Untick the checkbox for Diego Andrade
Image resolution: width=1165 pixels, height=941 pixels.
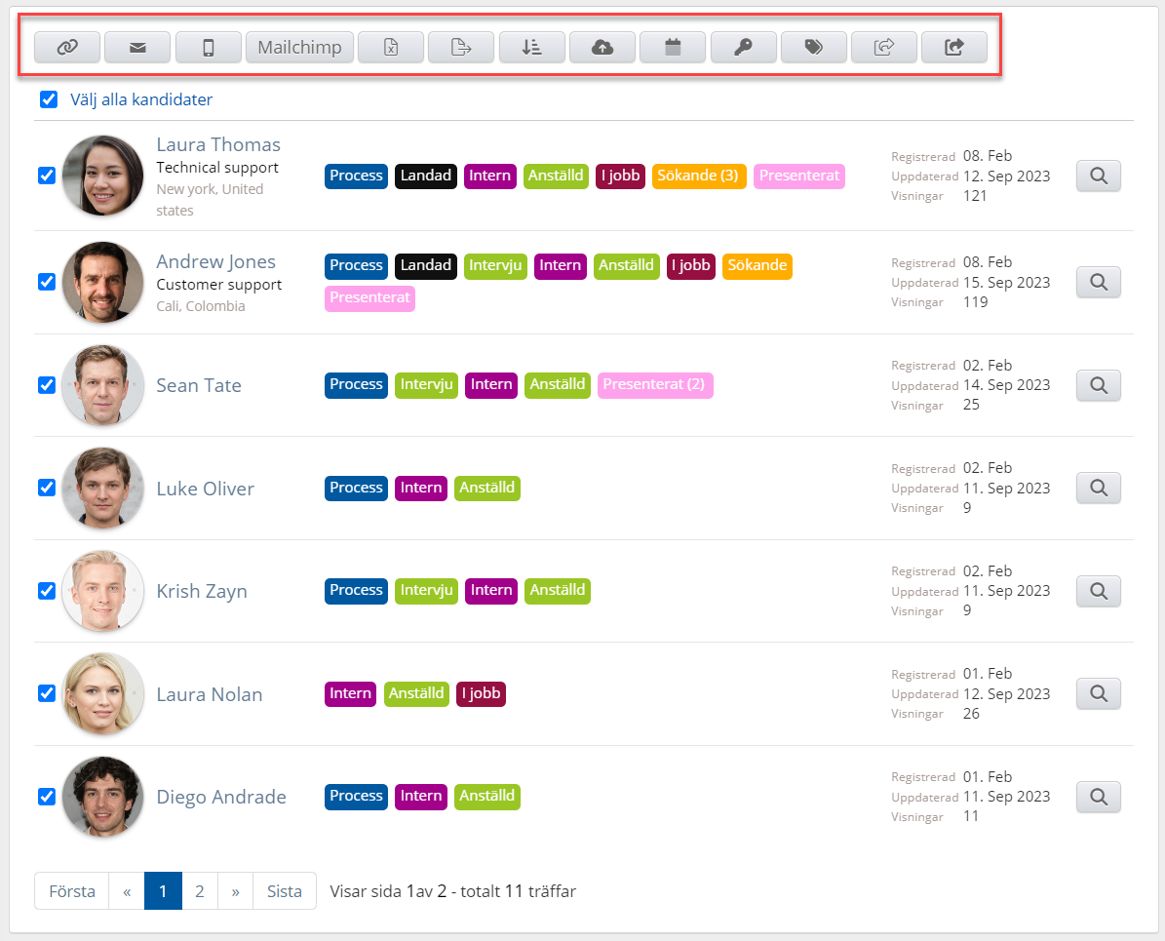pos(46,797)
